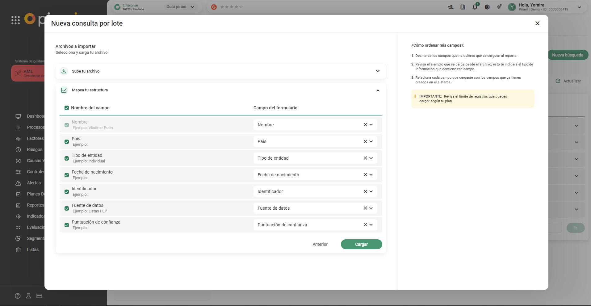Open the apps grid launcher icon
This screenshot has height=306, width=591.
click(x=15, y=20)
